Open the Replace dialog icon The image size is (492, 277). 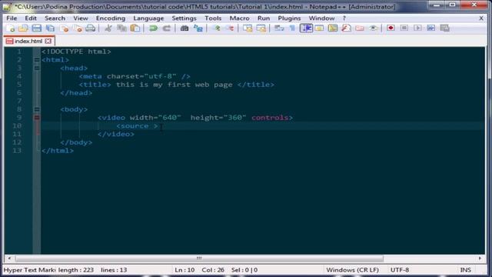point(198,28)
